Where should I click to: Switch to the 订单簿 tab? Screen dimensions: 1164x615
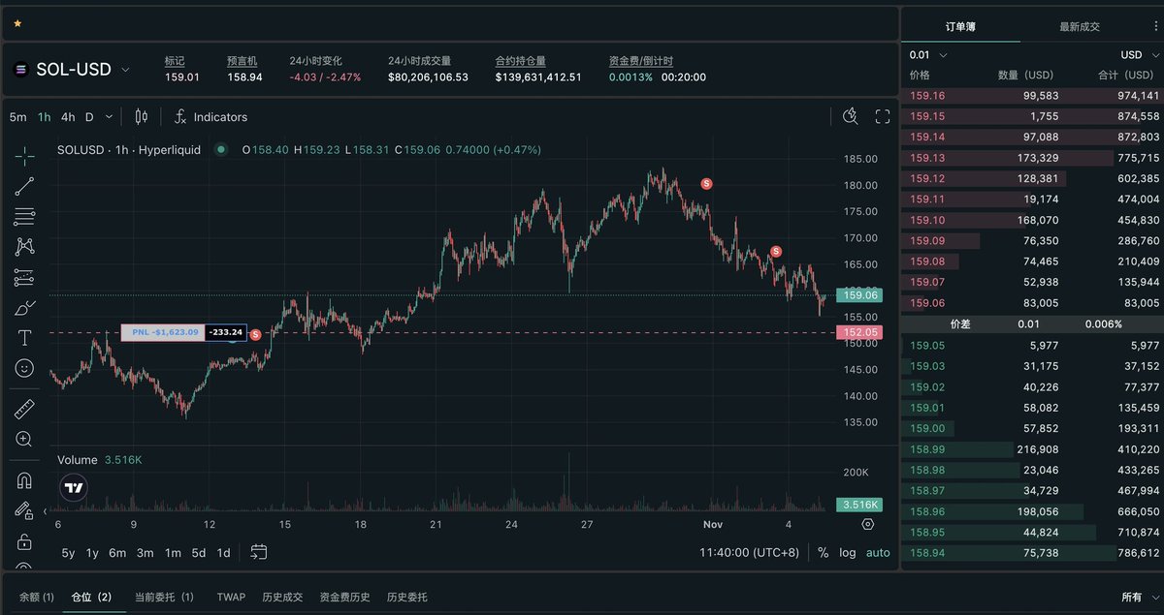click(x=960, y=27)
